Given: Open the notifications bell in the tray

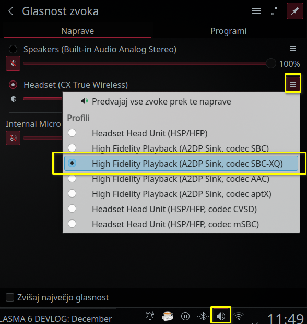Looking at the screenshot, I should click(x=150, y=316).
